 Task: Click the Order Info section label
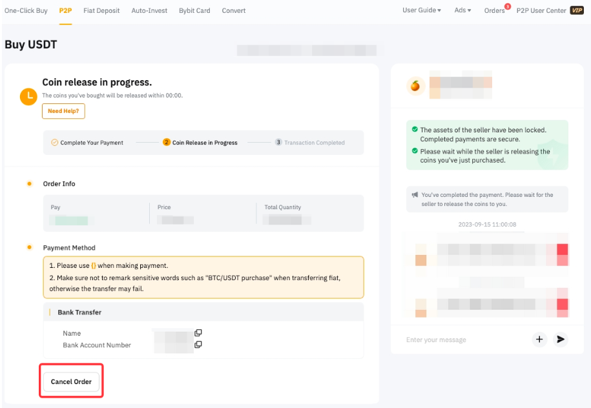(59, 184)
